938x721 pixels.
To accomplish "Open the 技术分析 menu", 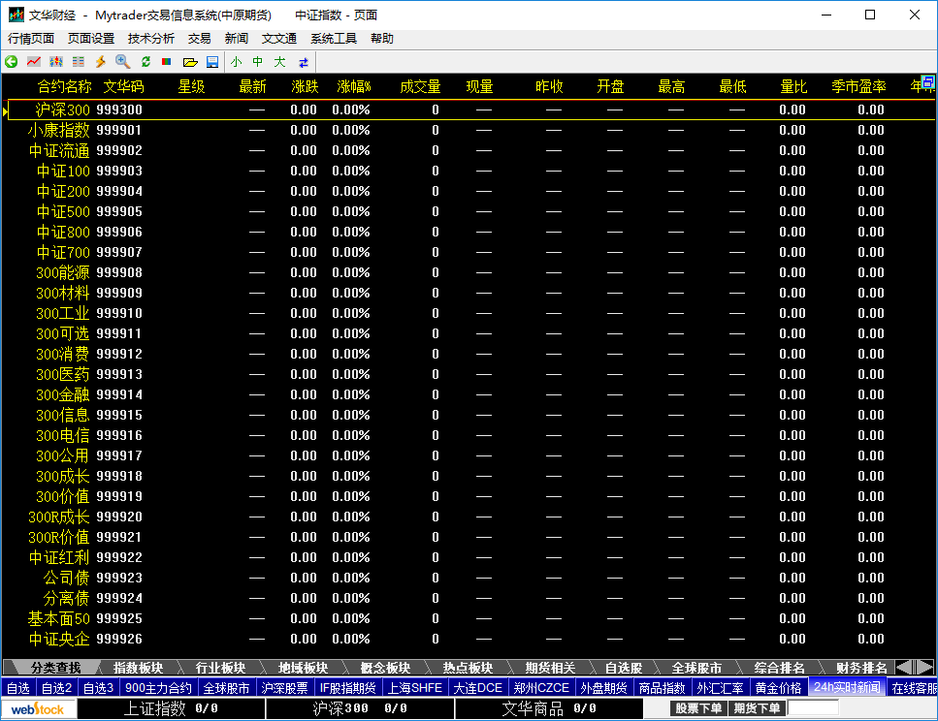I will [150, 39].
